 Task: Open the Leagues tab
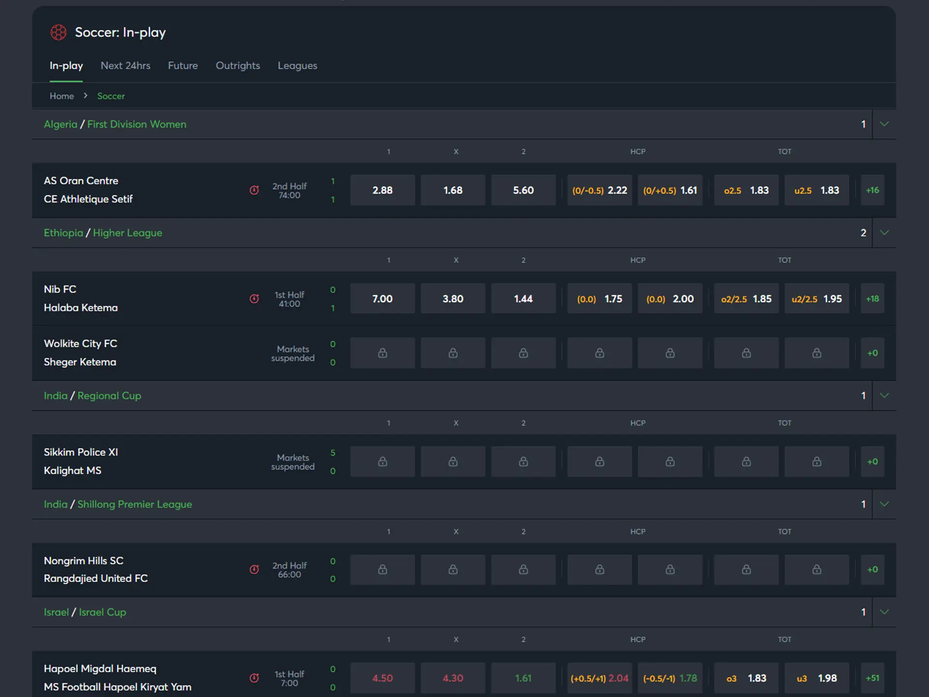(x=298, y=65)
